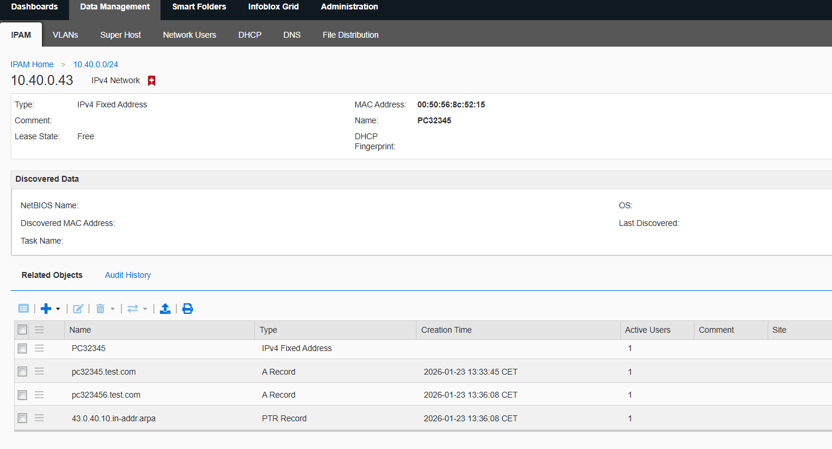Open the Data Management top menu
This screenshot has width=832, height=449.
coord(115,7)
